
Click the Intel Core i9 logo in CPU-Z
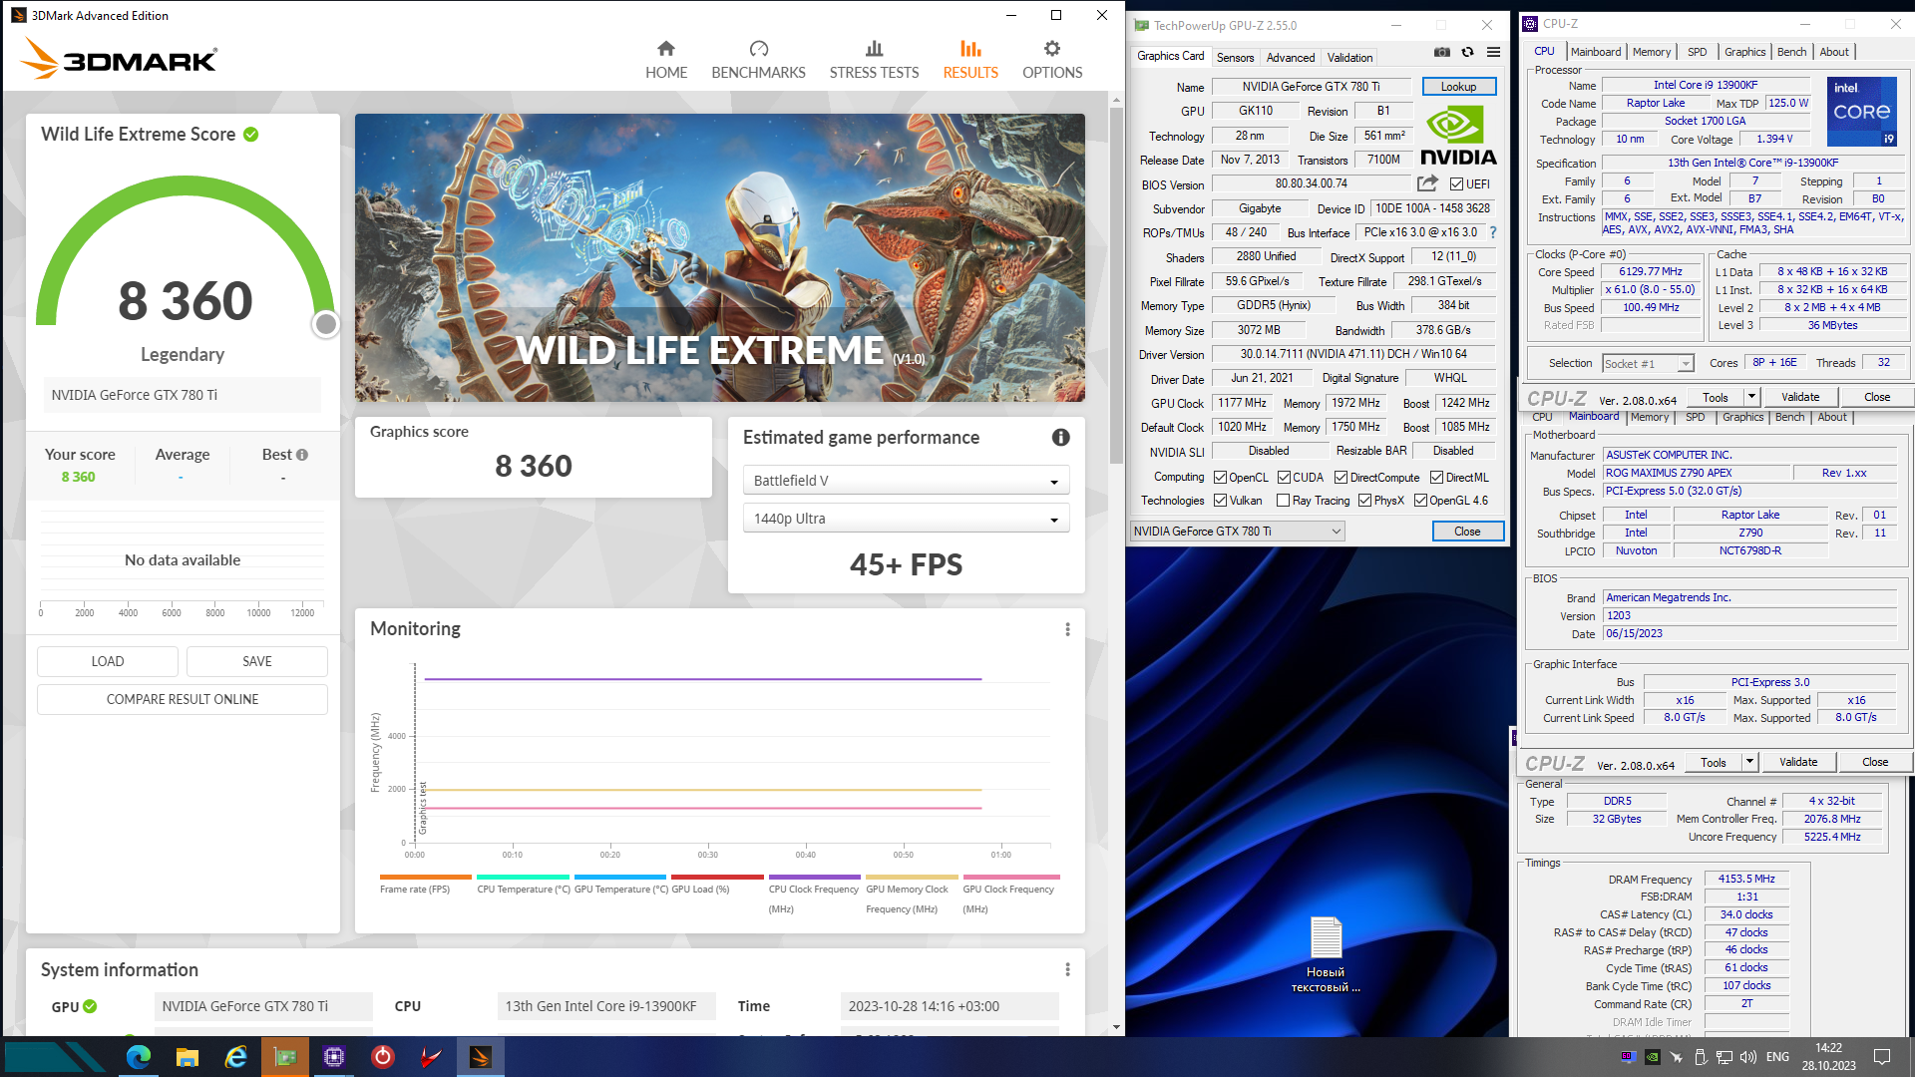point(1861,111)
